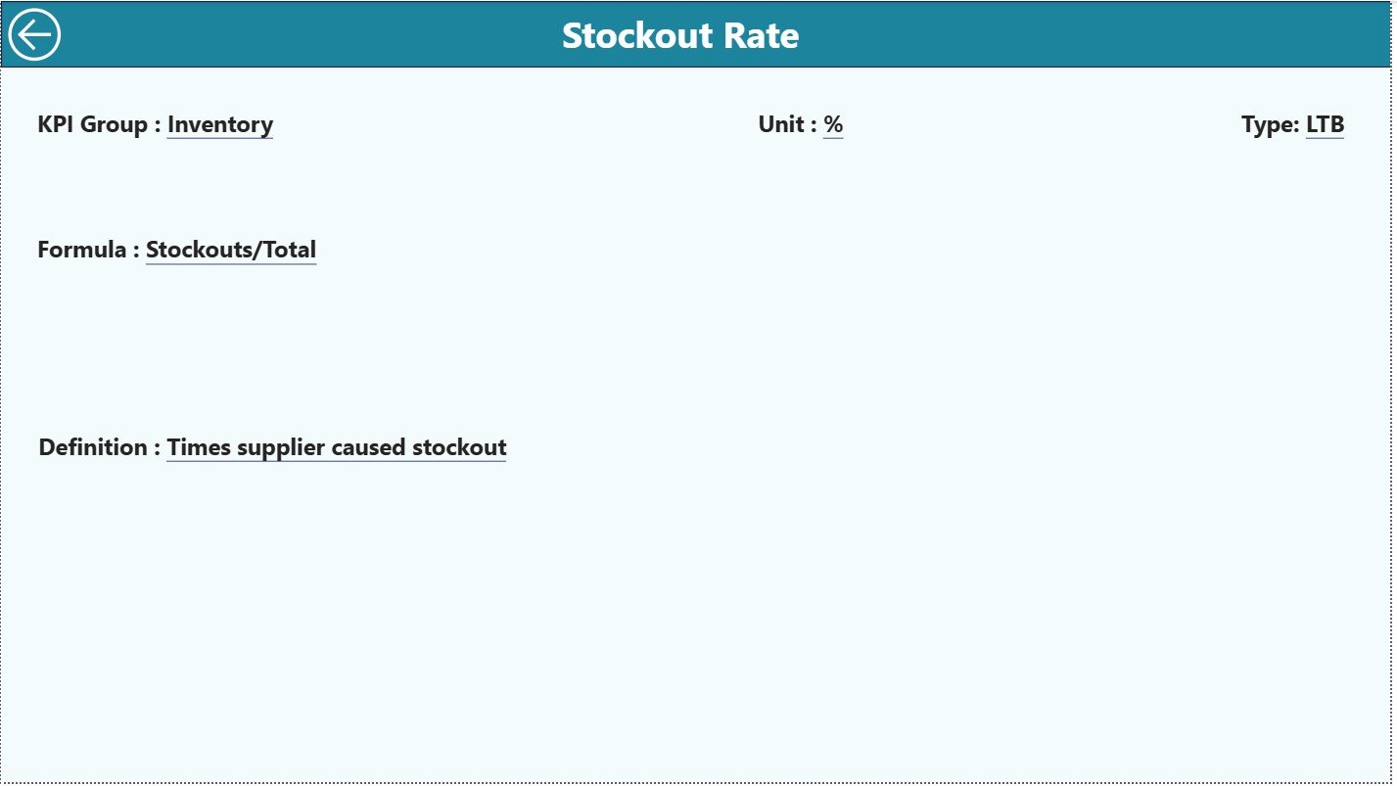Select the circular navigation icon top-left
The image size is (1397, 786).
[x=32, y=34]
